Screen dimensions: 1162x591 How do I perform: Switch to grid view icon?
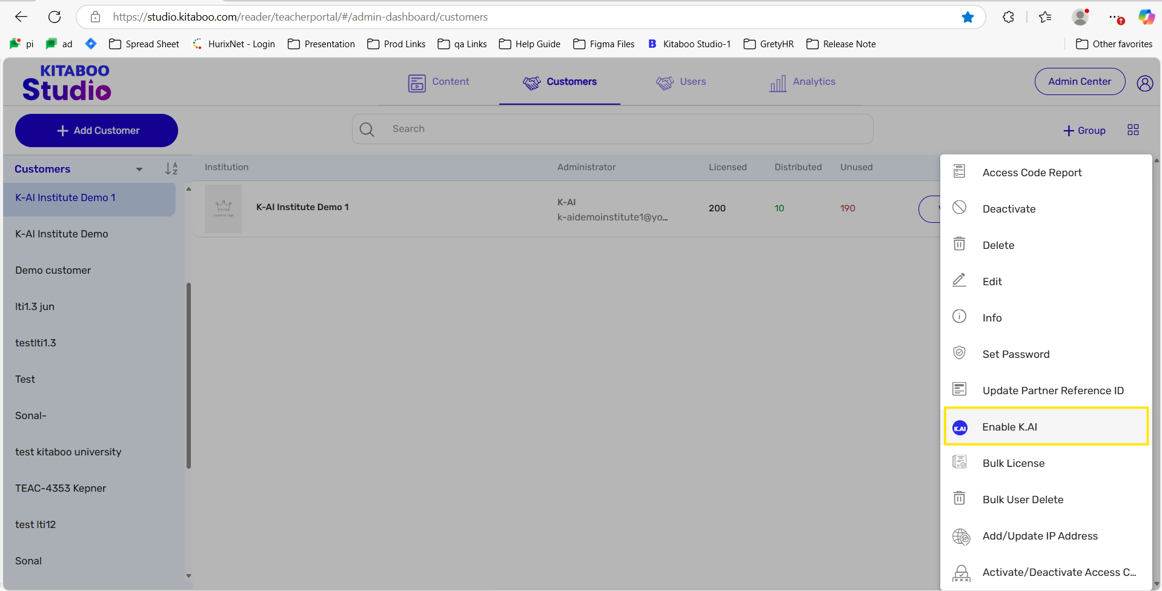coord(1133,130)
